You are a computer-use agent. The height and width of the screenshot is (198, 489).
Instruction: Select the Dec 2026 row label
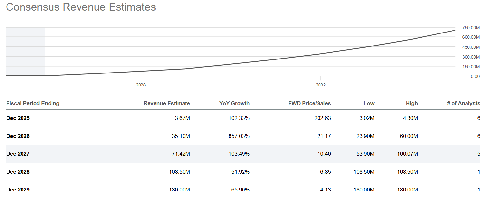(18, 136)
